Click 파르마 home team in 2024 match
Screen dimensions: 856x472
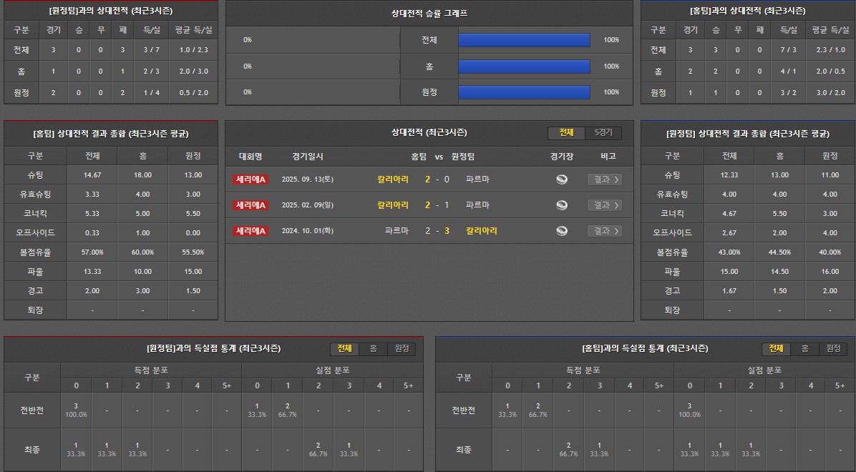tap(397, 231)
